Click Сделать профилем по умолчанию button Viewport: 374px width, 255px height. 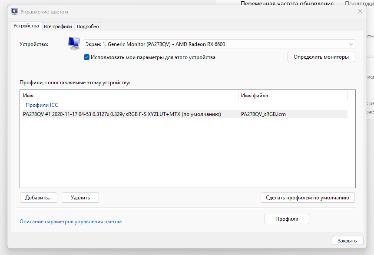click(x=308, y=198)
